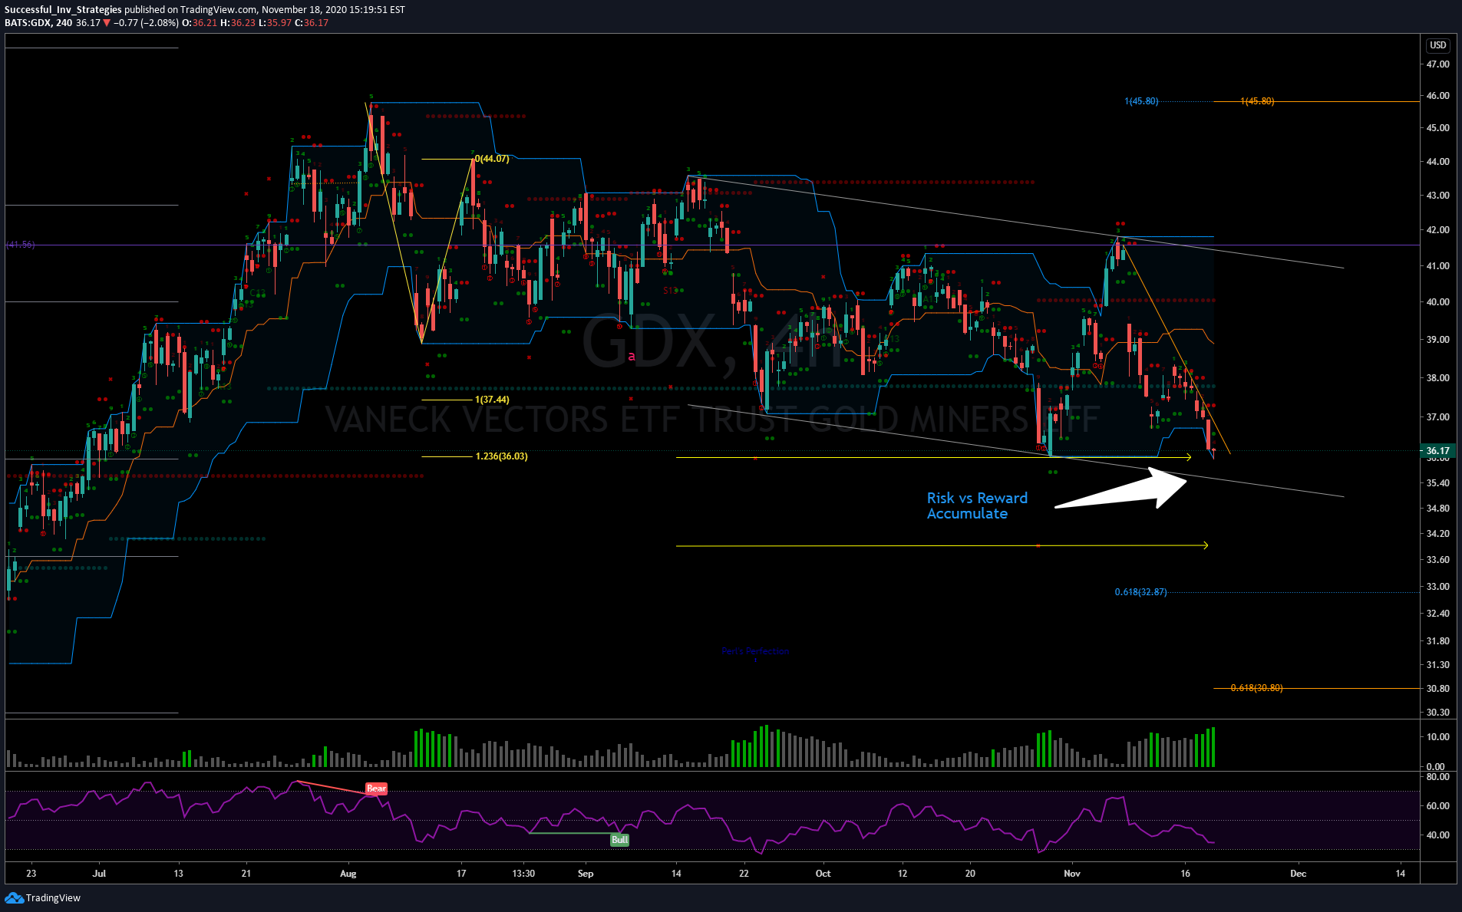Click the blue '1(45.80)' level label
Viewport: 1462px width, 912px height.
(1141, 101)
